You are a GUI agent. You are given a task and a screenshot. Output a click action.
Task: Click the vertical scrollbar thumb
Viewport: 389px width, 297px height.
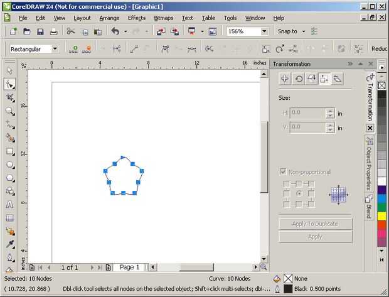[264, 157]
